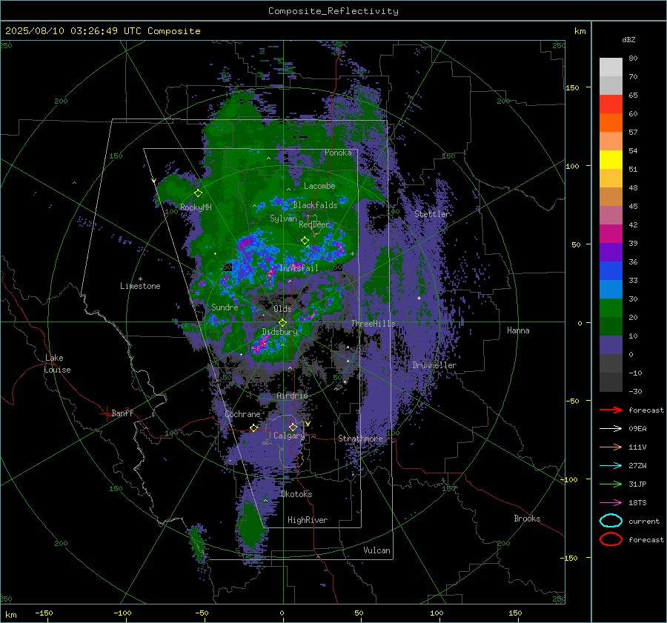
Task: Select the purple swatch above 36 dBZ
Action: [611, 252]
